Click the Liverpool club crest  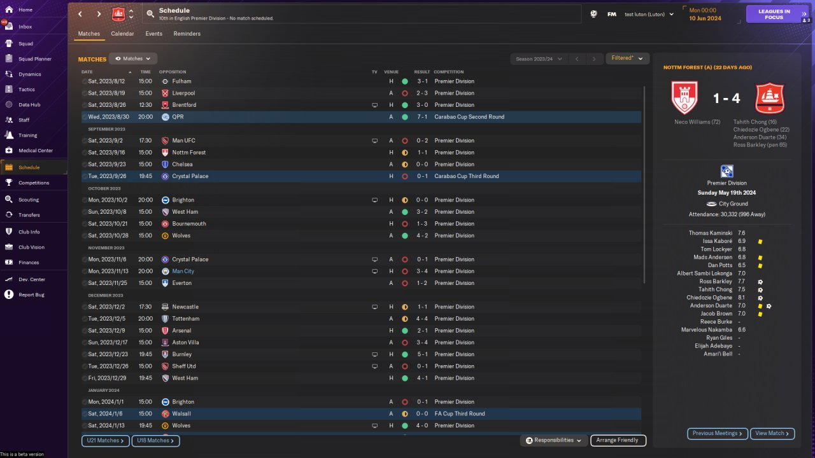165,94
